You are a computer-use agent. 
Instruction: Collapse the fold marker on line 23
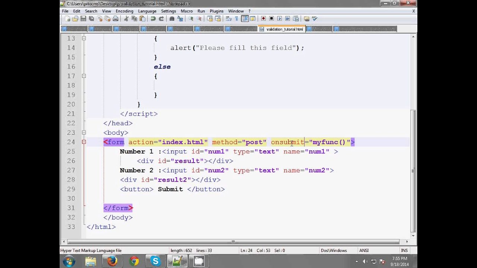84,133
